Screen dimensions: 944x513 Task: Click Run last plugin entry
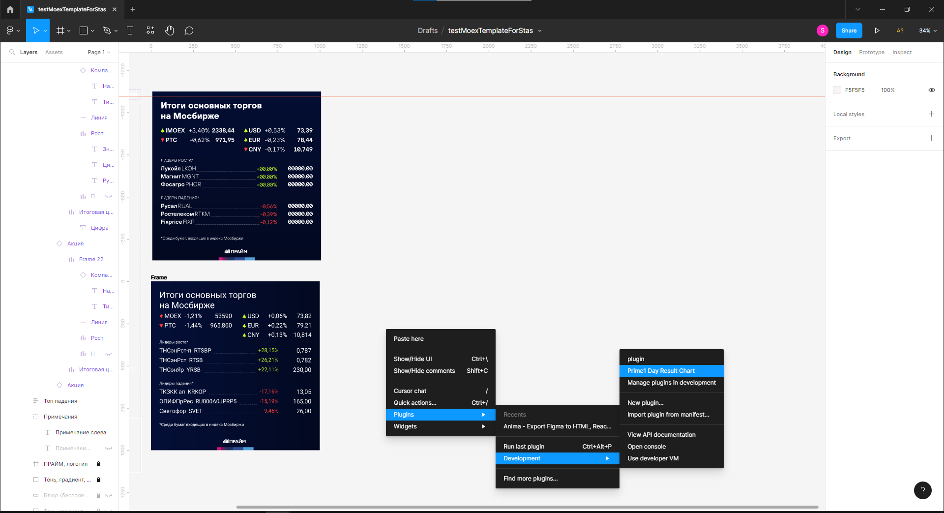pos(558,447)
